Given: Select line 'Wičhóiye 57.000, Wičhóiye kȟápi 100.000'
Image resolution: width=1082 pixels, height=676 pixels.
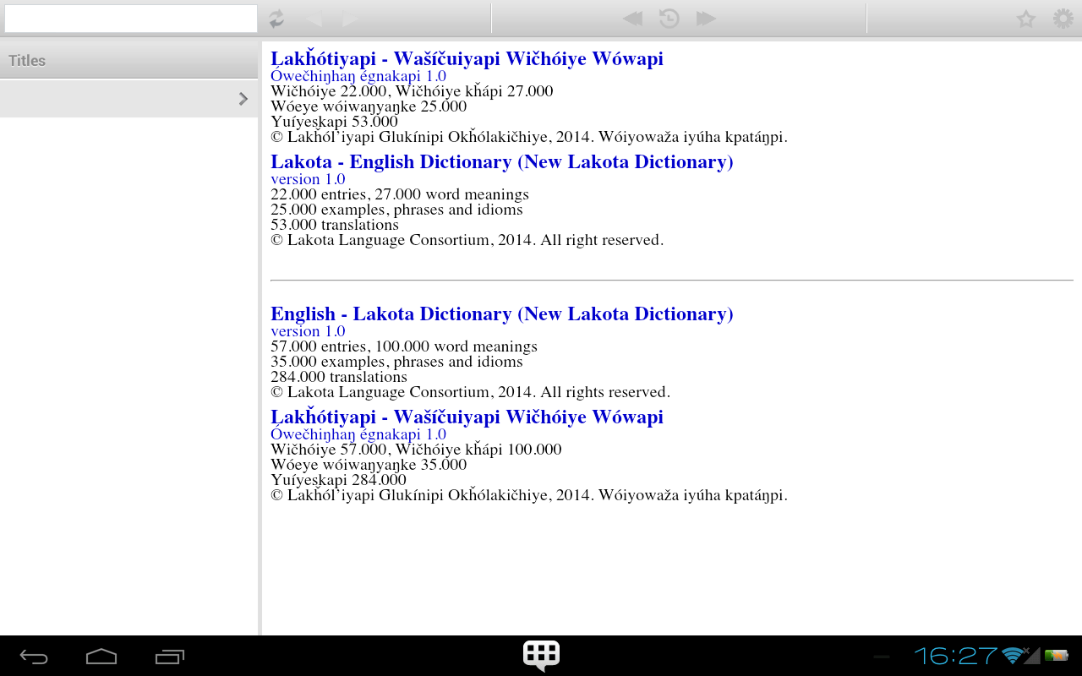Looking at the screenshot, I should pos(416,450).
